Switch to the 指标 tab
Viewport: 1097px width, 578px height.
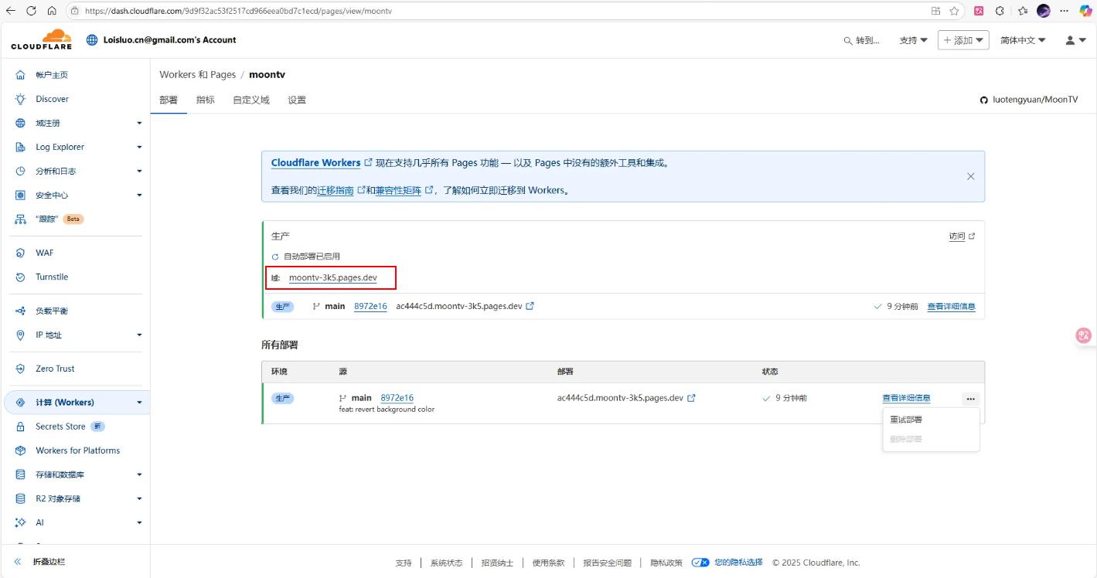pos(206,100)
